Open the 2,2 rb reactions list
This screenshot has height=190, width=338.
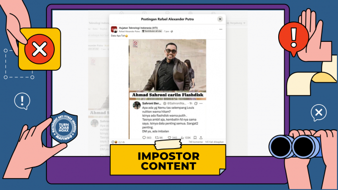118,142
